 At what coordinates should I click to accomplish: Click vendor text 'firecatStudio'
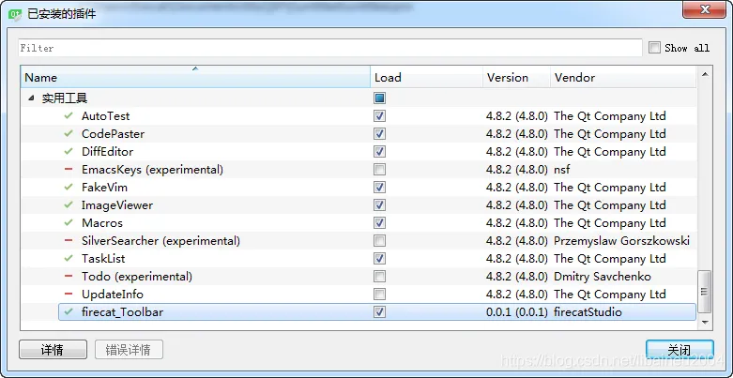[588, 312]
